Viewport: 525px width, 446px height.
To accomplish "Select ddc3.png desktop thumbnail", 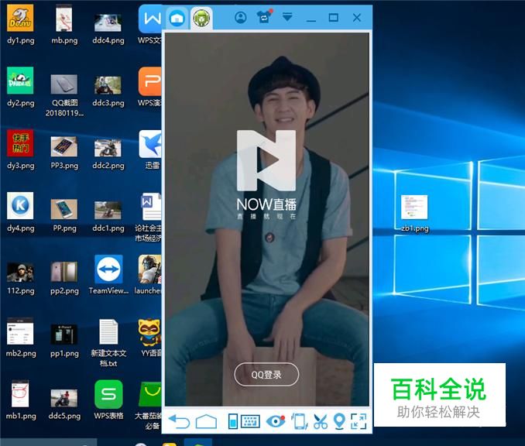I will tap(108, 91).
